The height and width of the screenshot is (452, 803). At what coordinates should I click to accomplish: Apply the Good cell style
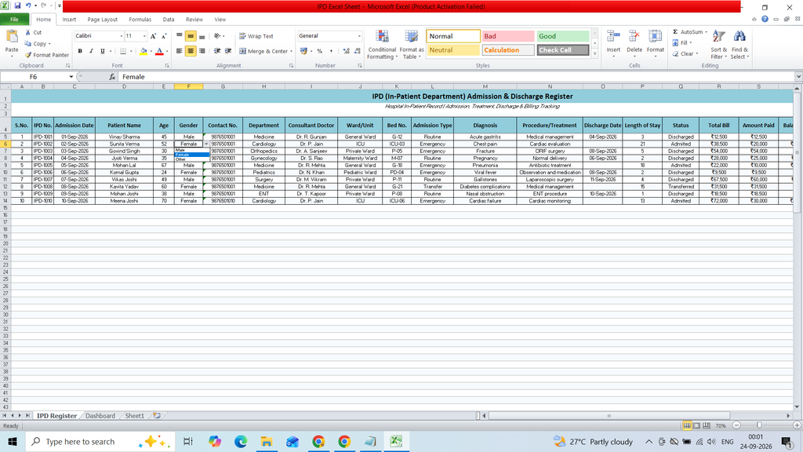pyautogui.click(x=563, y=36)
